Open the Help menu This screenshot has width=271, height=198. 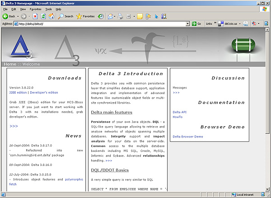pyautogui.click(x=58, y=9)
